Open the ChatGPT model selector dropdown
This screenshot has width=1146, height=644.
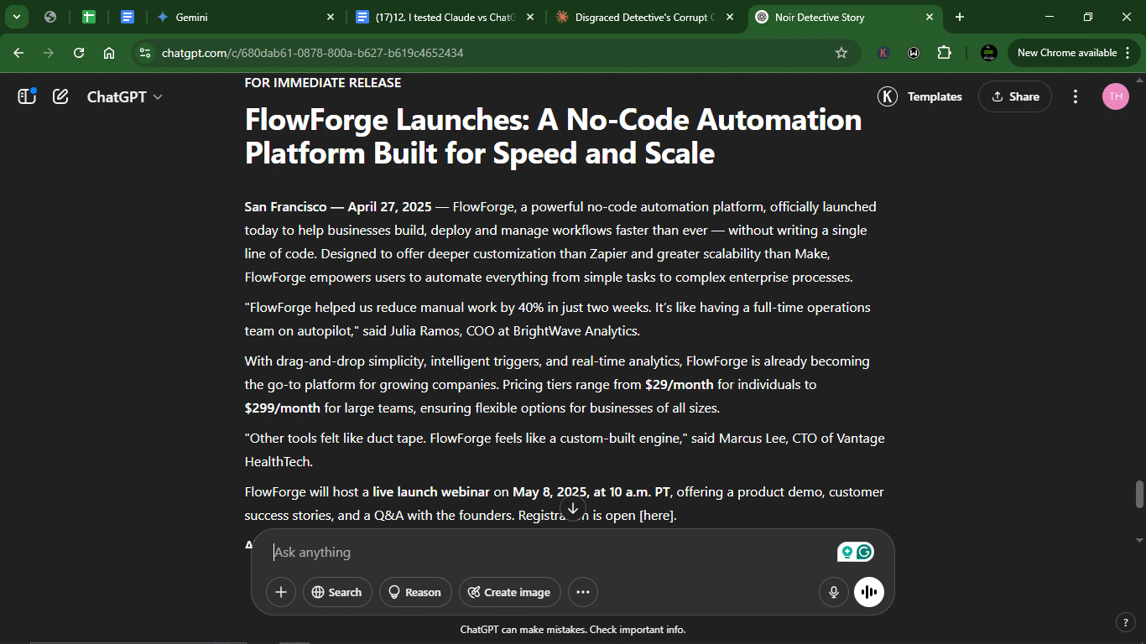tap(125, 96)
